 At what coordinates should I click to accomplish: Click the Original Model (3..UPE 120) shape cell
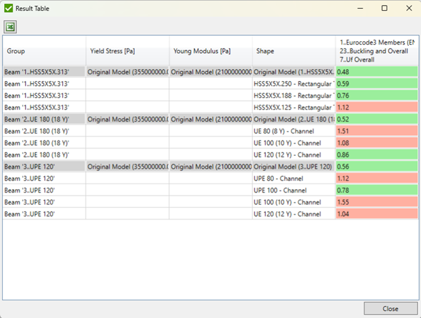(293, 167)
